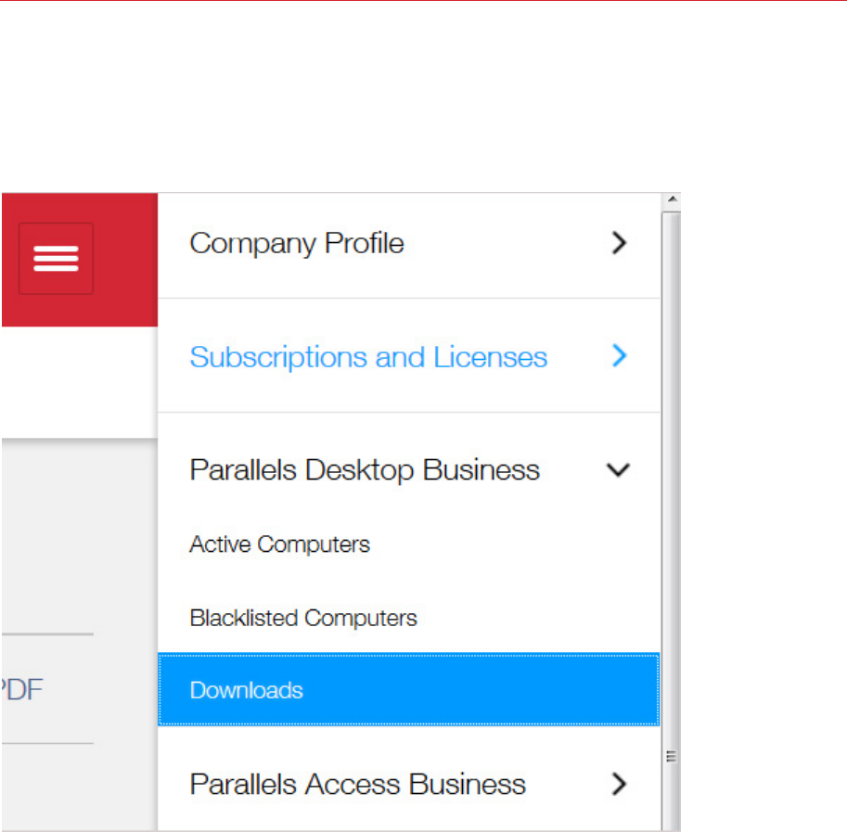The width and height of the screenshot is (847, 832).
Task: Select the highlighted Downloads item
Action: click(247, 691)
